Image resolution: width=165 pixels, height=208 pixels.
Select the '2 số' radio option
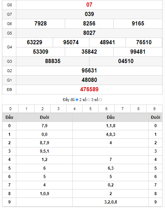coord(89,100)
